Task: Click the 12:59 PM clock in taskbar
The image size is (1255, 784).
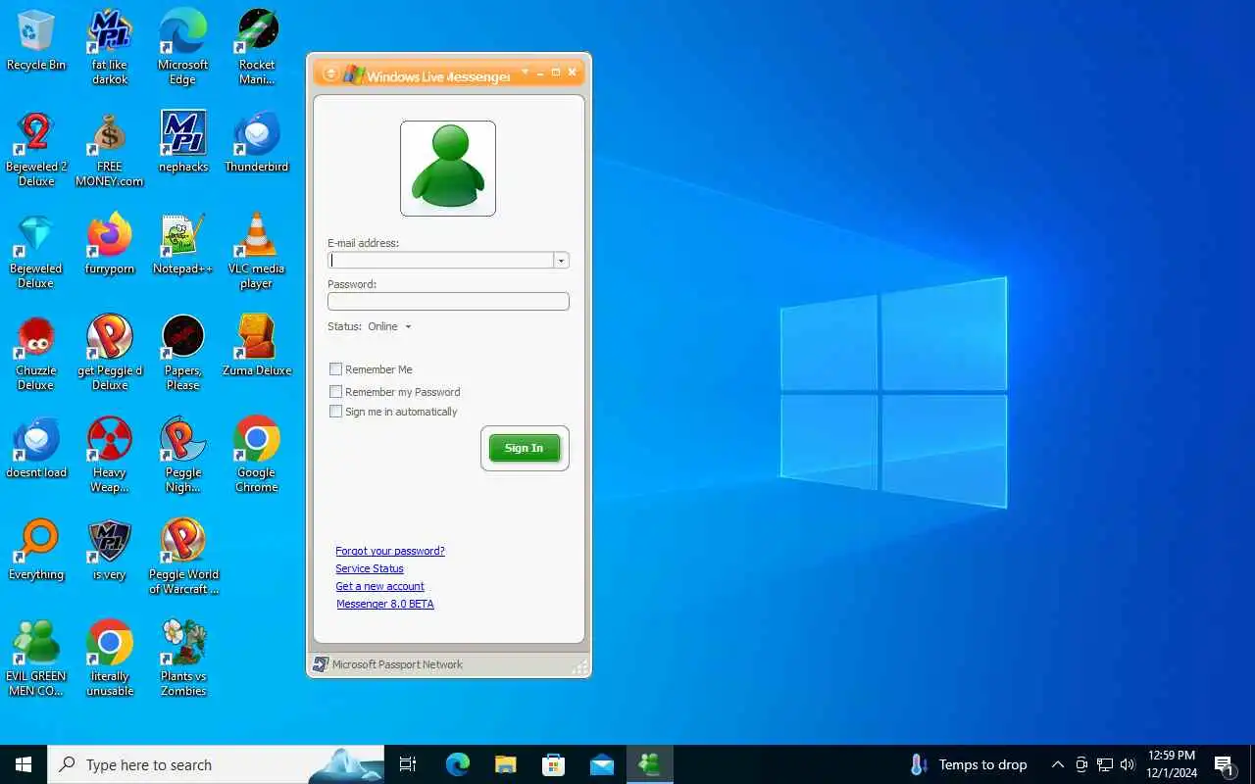Action: click(x=1171, y=764)
